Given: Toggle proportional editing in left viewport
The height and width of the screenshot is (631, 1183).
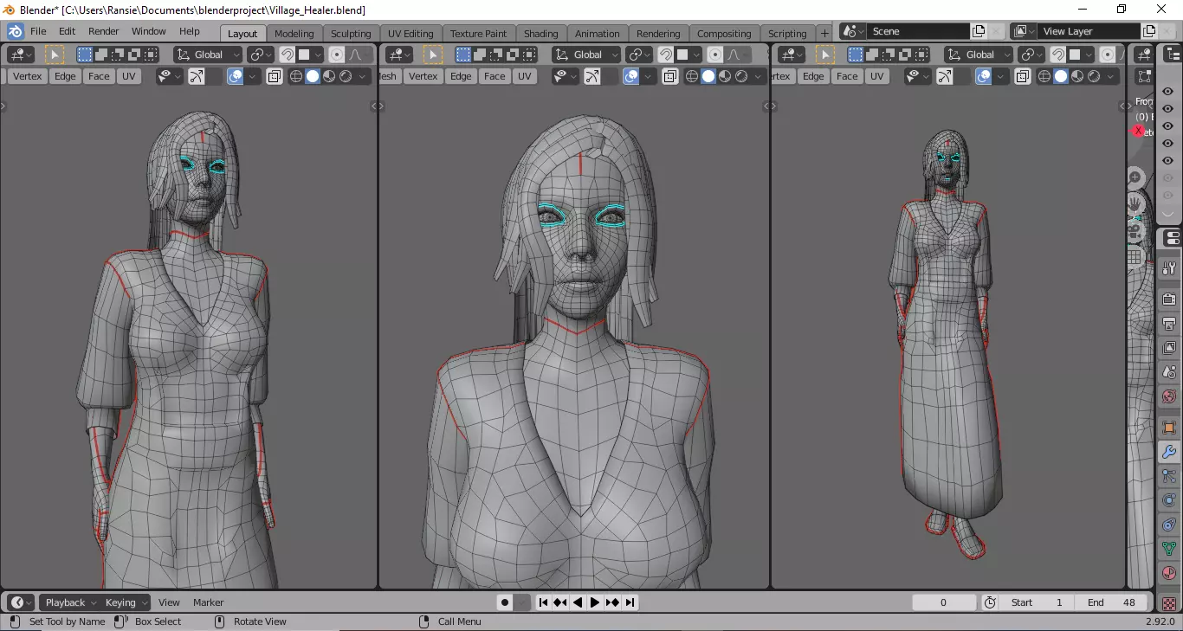Looking at the screenshot, I should tap(337, 55).
